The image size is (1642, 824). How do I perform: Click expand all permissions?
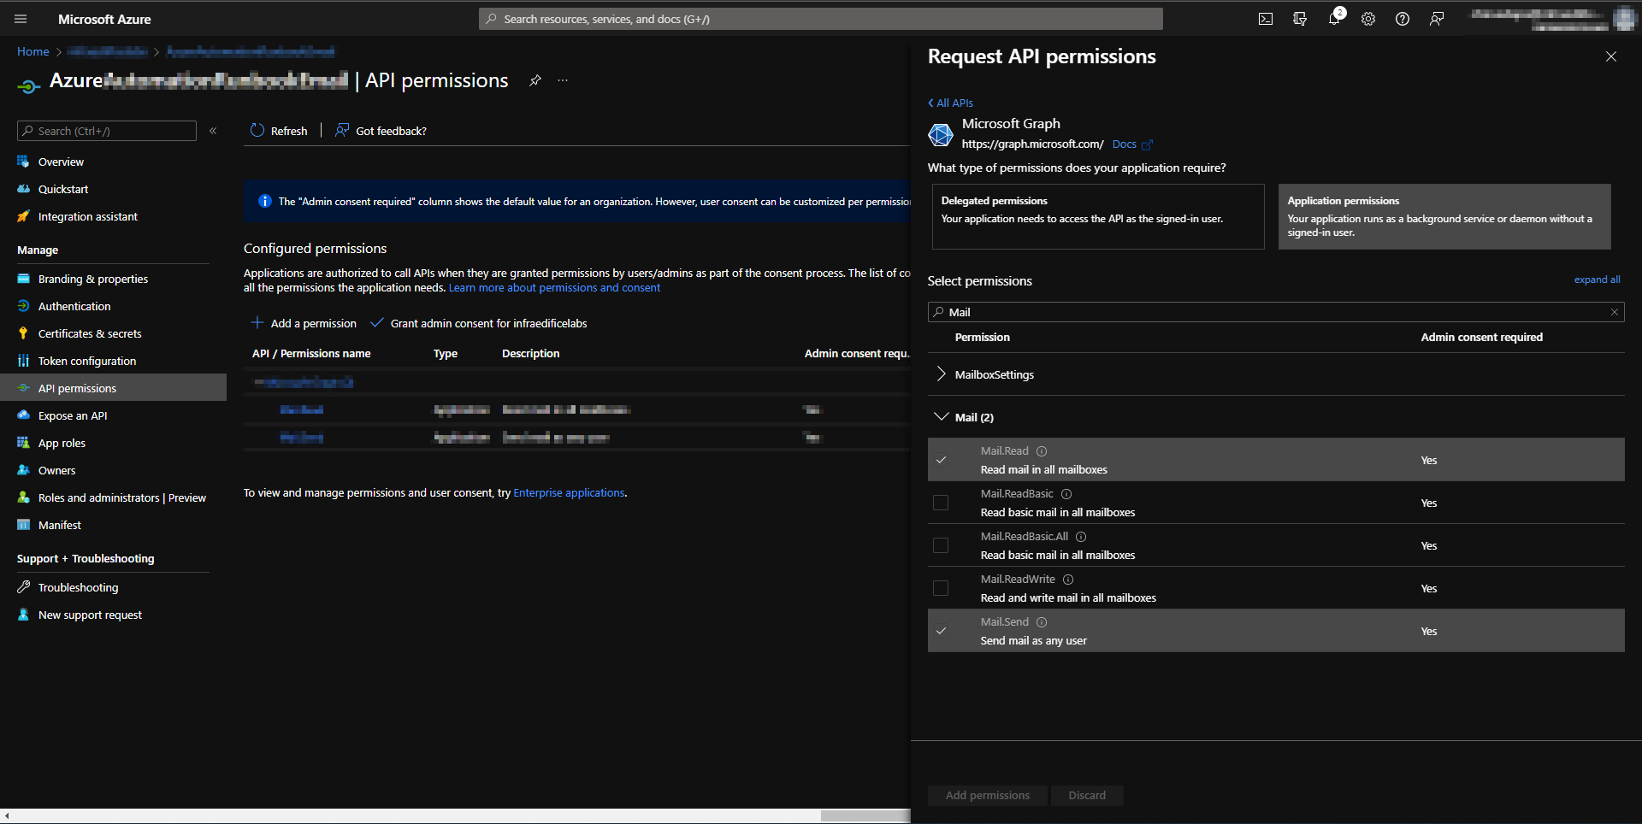click(1597, 280)
